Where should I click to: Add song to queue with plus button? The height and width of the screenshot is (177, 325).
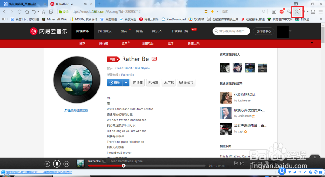click(x=126, y=83)
